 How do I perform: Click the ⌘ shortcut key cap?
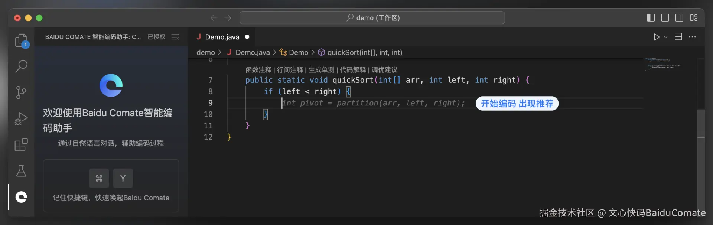[x=99, y=178]
